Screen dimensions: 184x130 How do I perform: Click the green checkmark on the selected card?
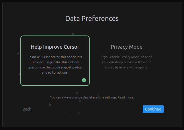tap(84, 80)
